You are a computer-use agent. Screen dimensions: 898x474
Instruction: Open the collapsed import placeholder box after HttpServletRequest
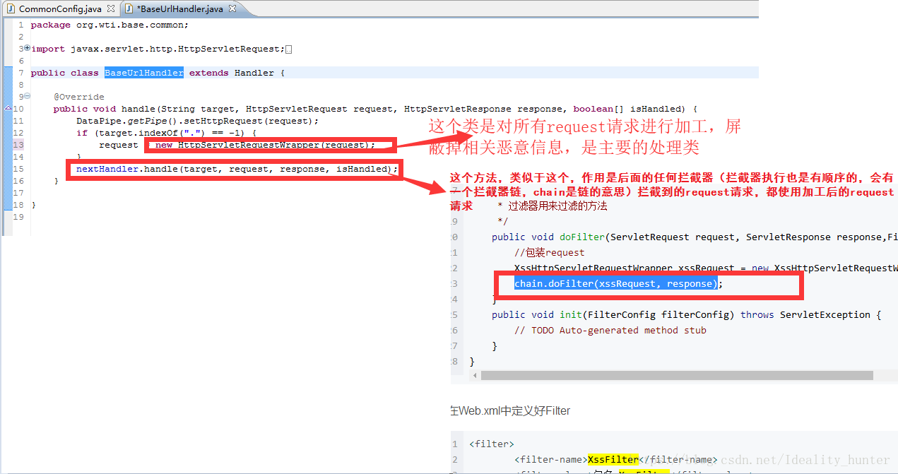(x=288, y=49)
